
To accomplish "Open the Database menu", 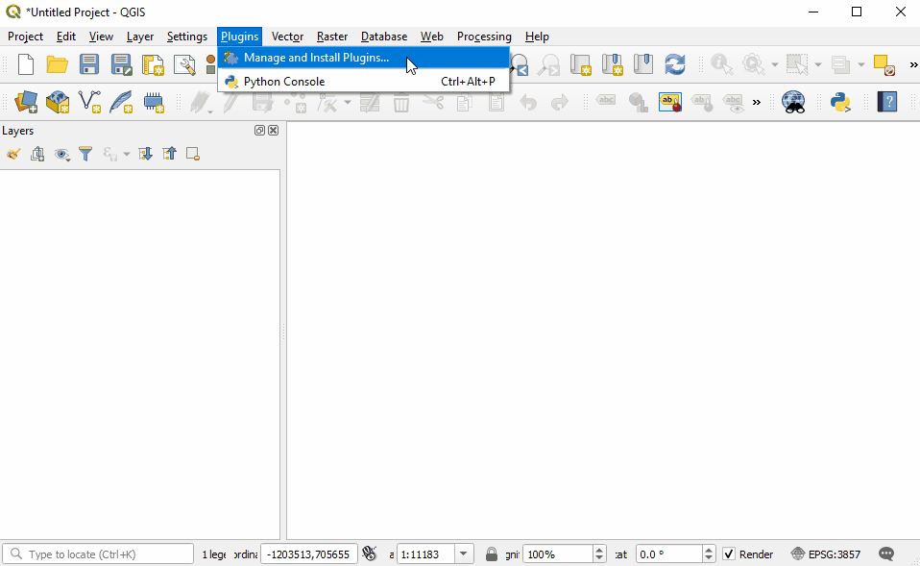I will [x=384, y=37].
